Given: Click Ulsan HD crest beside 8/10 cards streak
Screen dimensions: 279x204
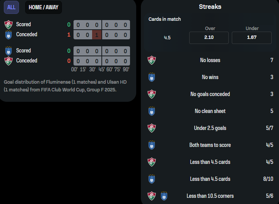Looking at the screenshot, I should coord(152,179).
